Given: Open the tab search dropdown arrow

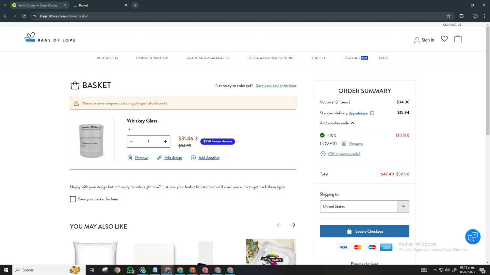Looking at the screenshot, I should [x=5, y=5].
